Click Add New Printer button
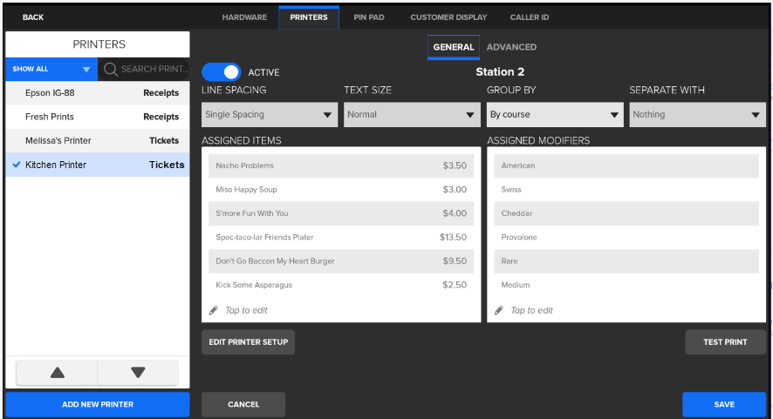 pos(97,404)
